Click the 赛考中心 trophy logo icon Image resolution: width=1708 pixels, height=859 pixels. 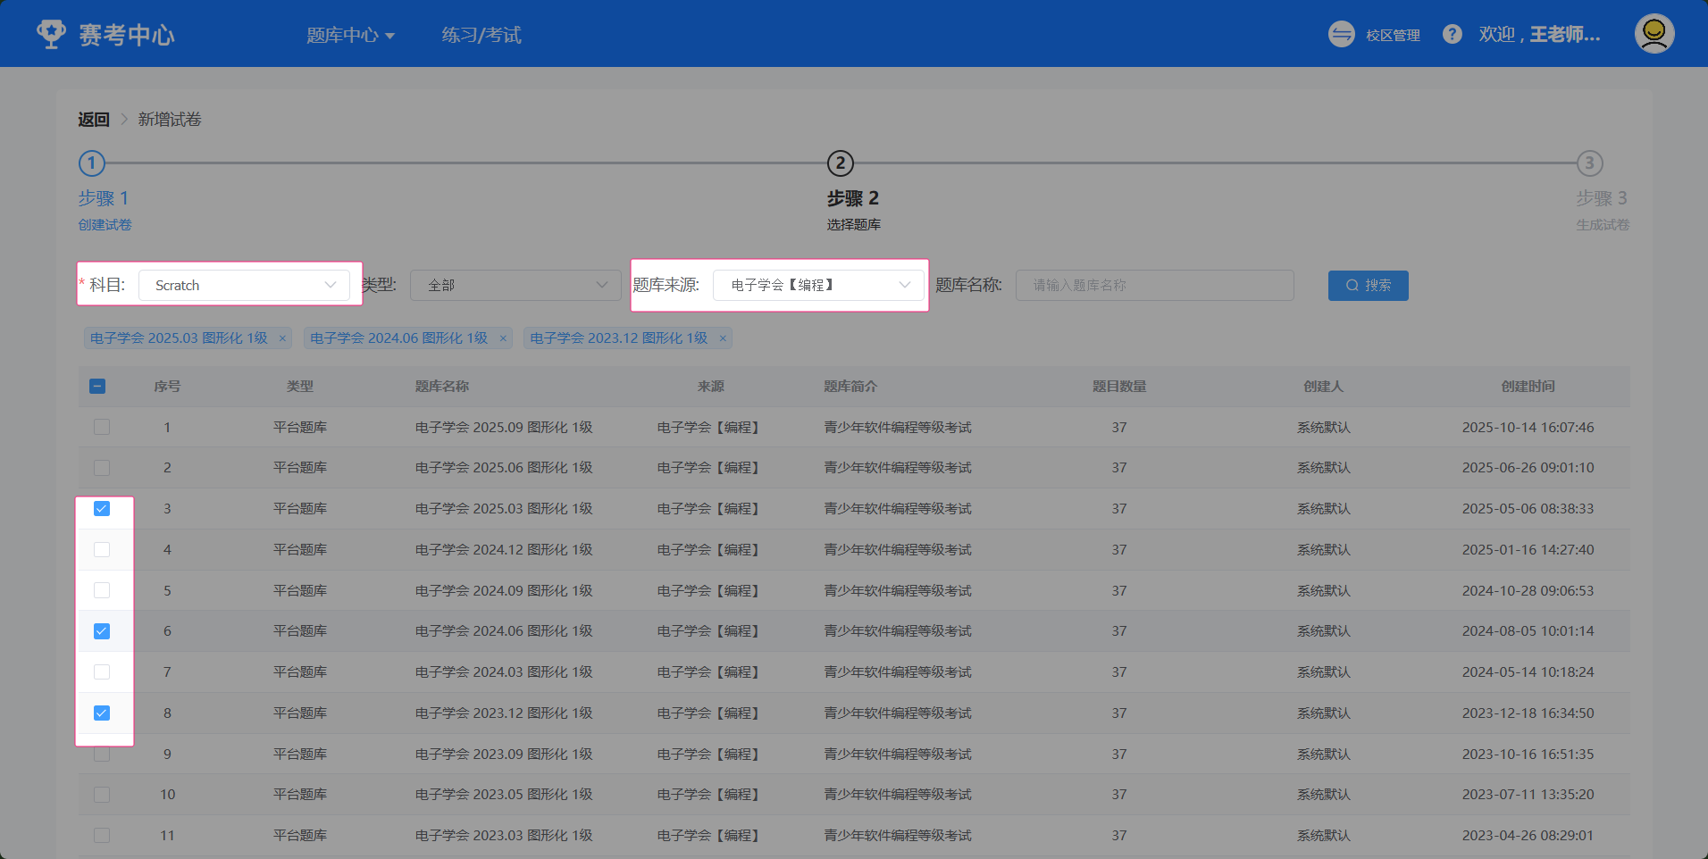(51, 34)
